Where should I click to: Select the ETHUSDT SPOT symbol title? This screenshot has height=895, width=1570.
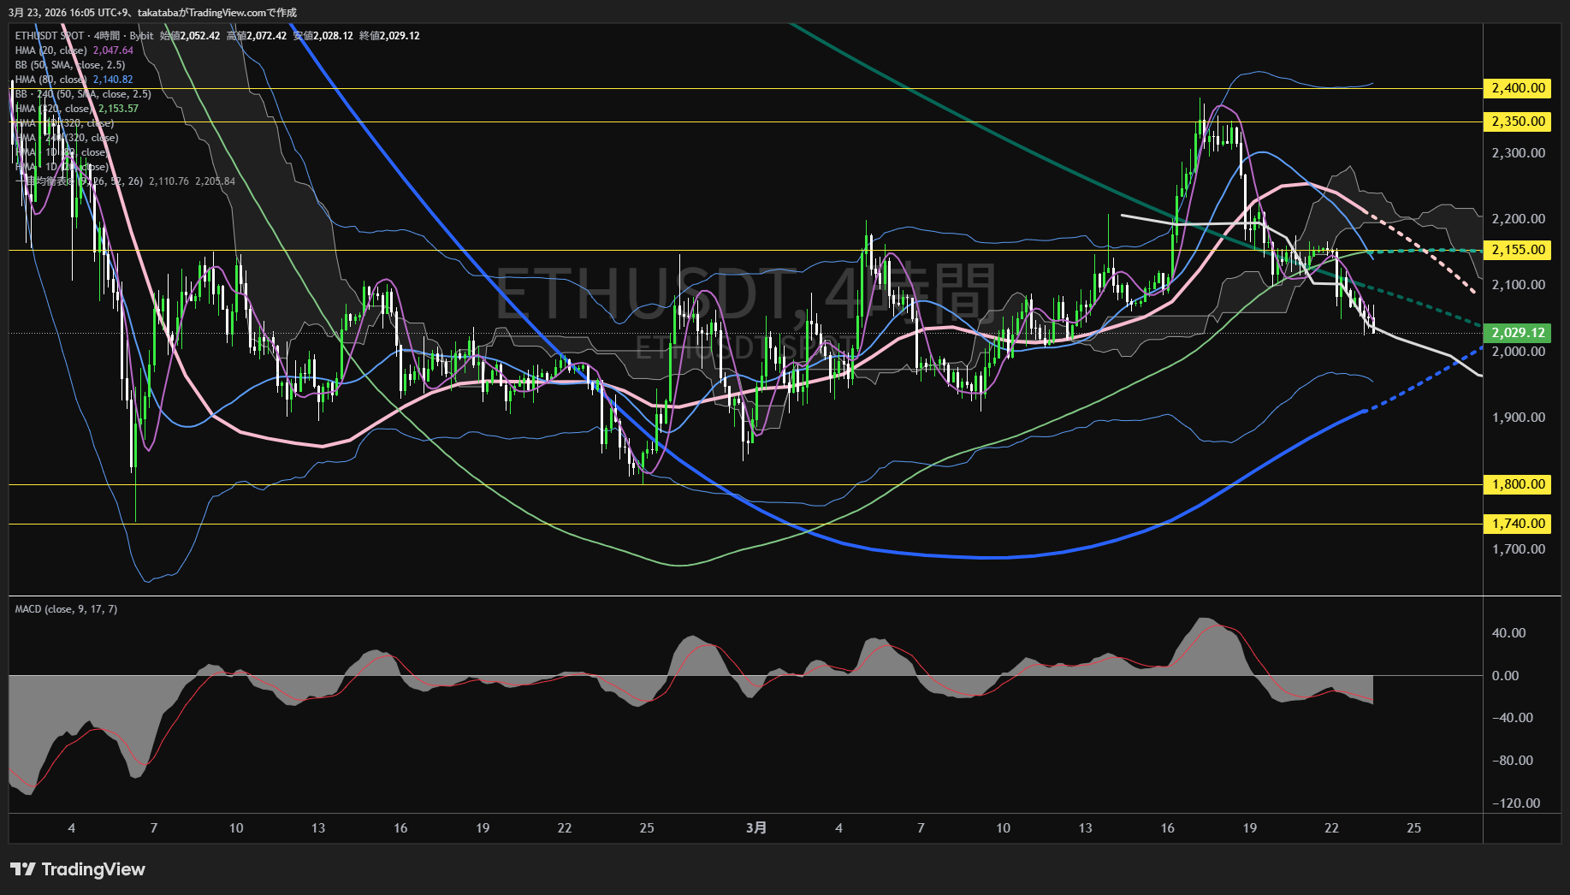point(50,36)
